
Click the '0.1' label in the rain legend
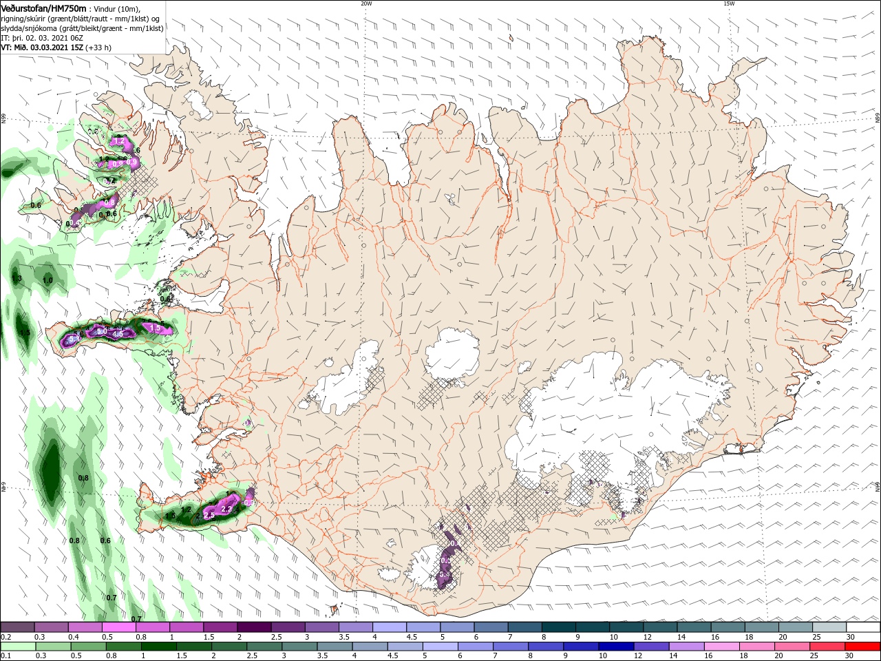click(6, 656)
